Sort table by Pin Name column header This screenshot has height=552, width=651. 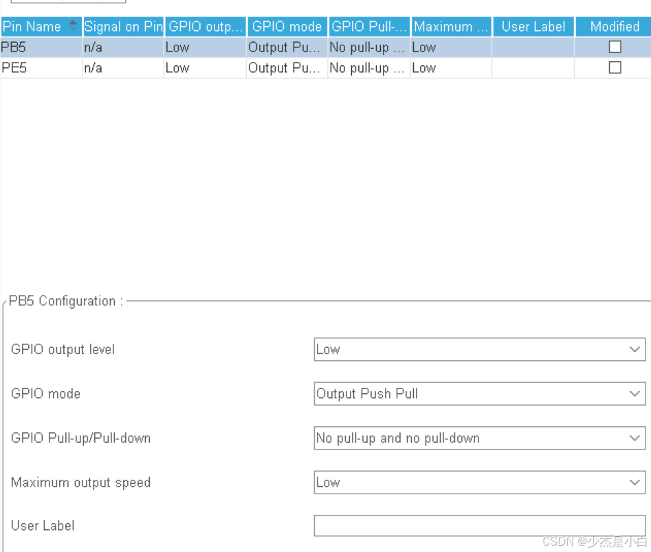pos(41,27)
